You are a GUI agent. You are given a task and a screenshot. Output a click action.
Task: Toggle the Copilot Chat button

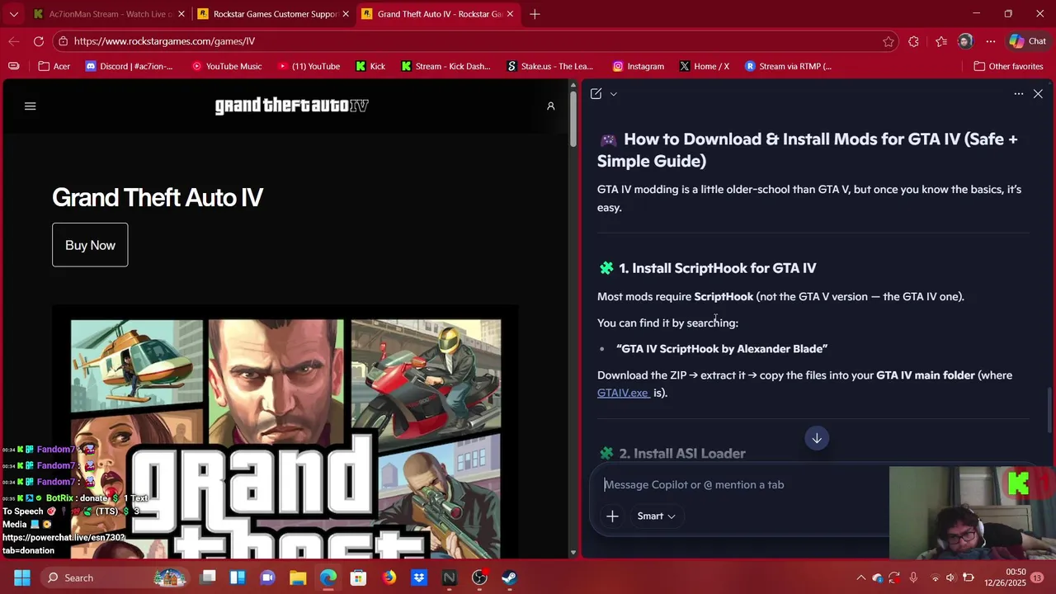pyautogui.click(x=1027, y=41)
